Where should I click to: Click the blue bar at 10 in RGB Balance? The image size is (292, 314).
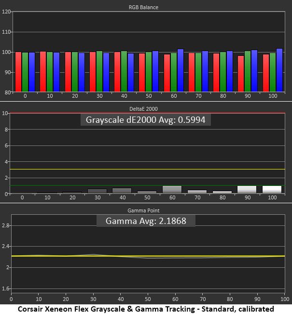(x=56, y=72)
